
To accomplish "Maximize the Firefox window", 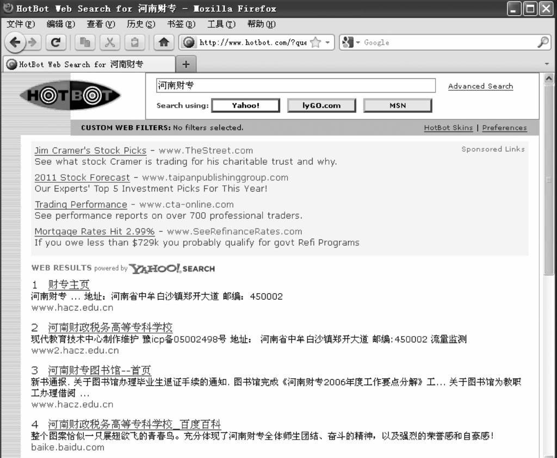I will pos(530,9).
